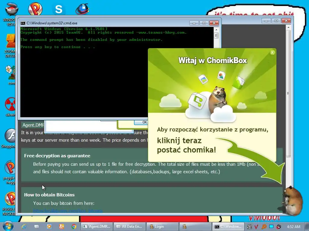Image resolution: width=309 pixels, height=231 pixels.
Task: Click the blue monitor tray icon
Action: click(x=271, y=226)
